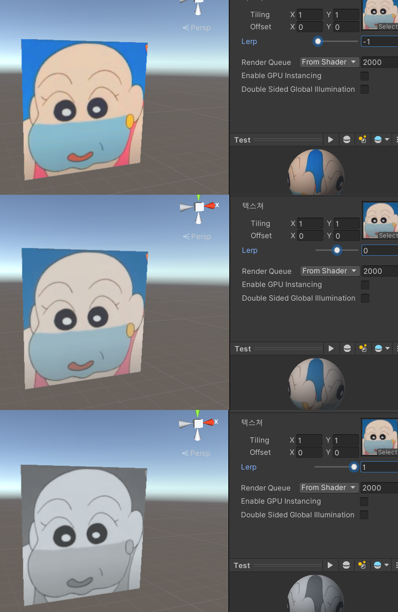Click Tiling Y field in Lerp 0 inspector
The height and width of the screenshot is (612, 398).
(347, 224)
